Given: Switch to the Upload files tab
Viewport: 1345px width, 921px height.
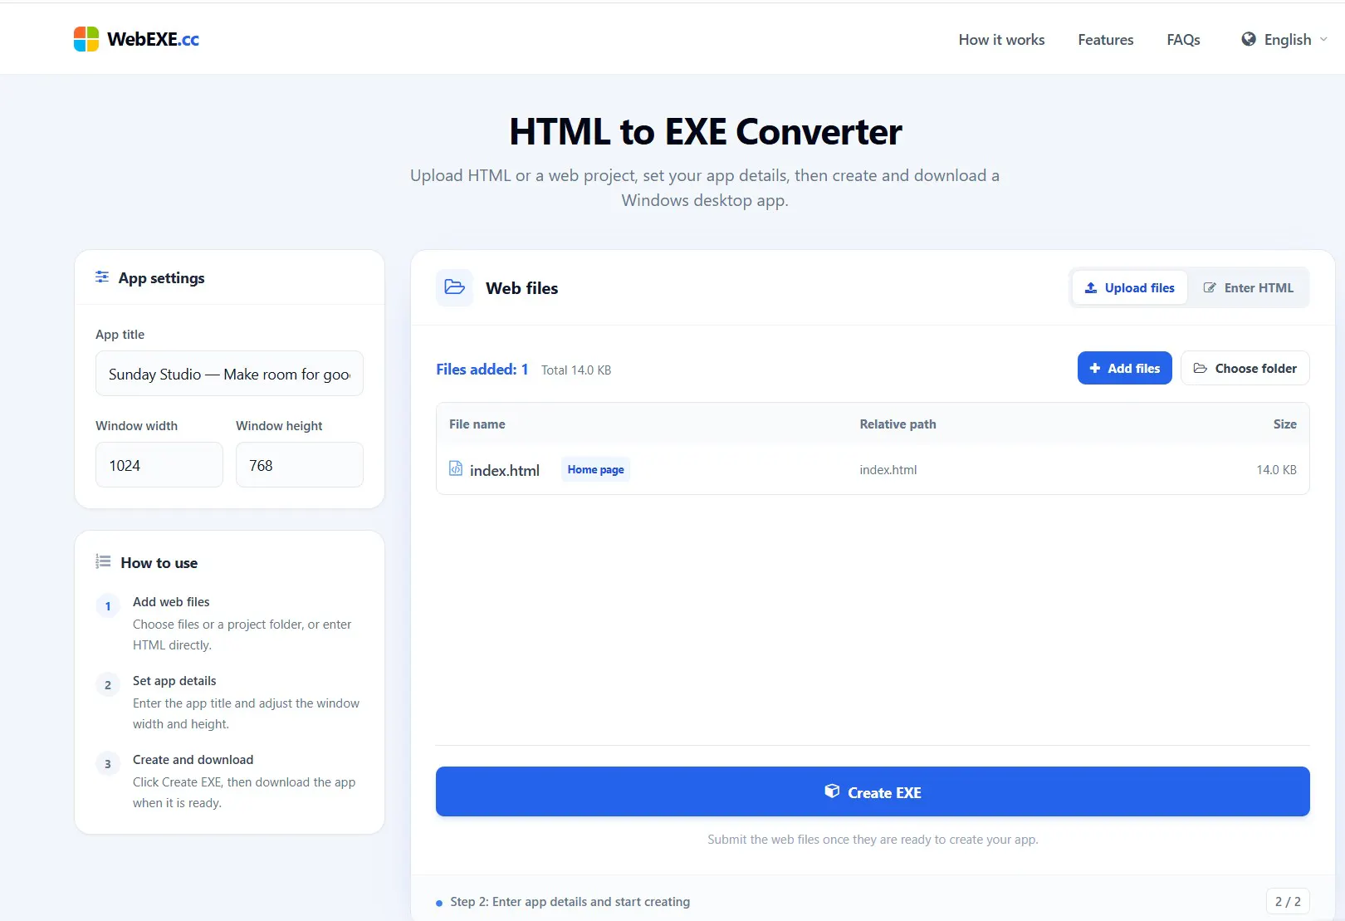Looking at the screenshot, I should [1129, 287].
